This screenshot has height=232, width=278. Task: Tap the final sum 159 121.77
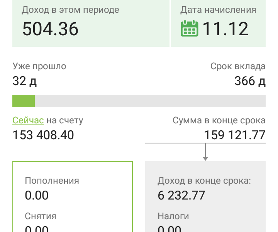click(235, 135)
